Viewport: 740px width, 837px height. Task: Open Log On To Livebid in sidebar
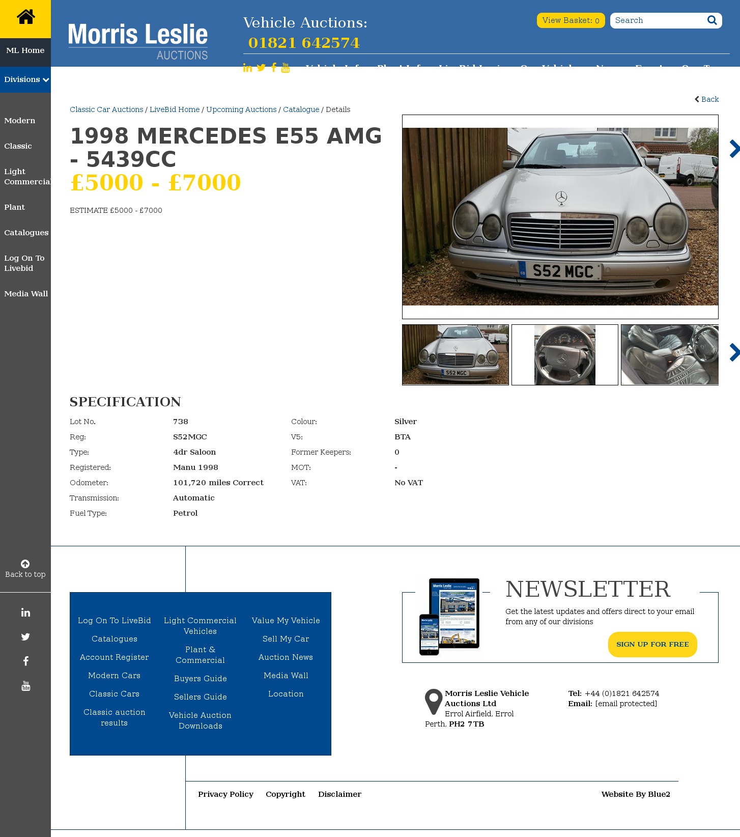[x=24, y=263]
